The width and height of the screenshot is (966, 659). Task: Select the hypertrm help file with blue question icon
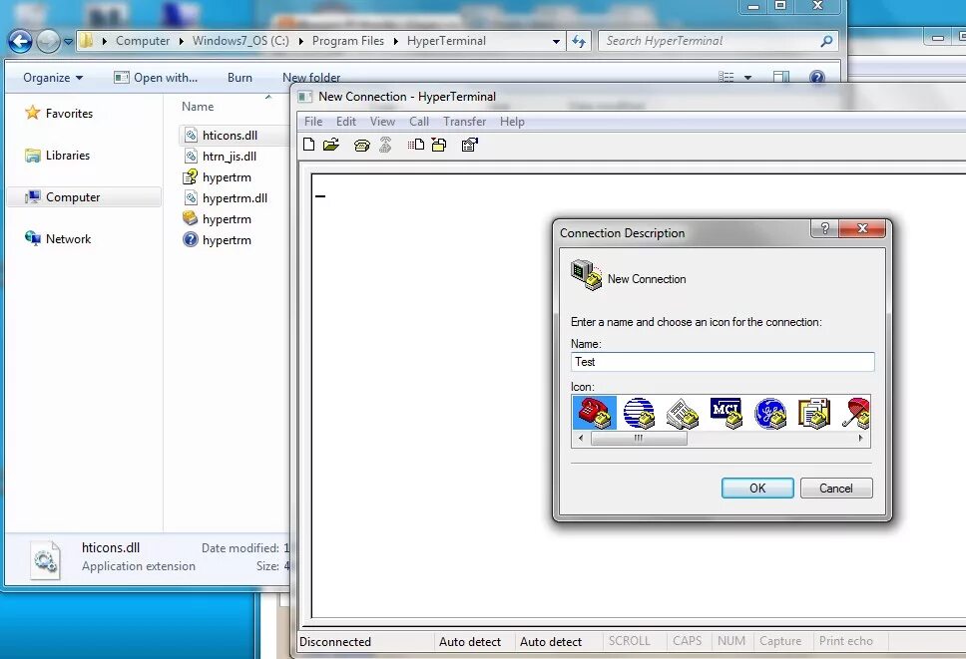(x=227, y=240)
